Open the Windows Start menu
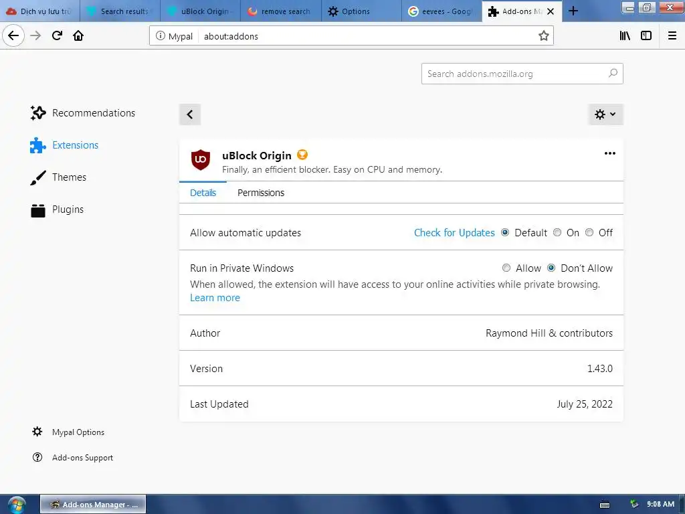Viewport: 685px width, 514px height. coord(17,505)
